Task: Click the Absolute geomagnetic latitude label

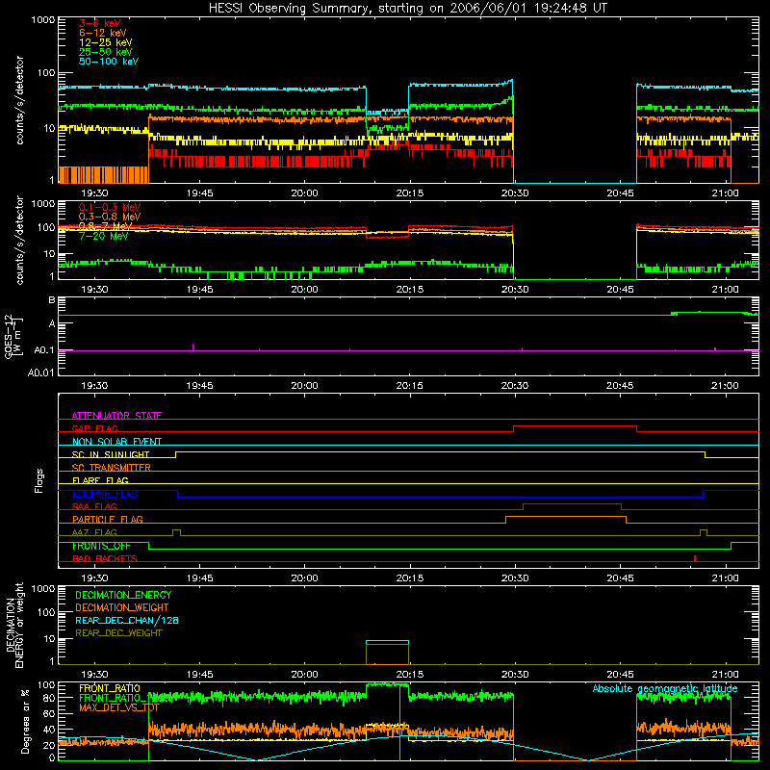Action: (665, 689)
